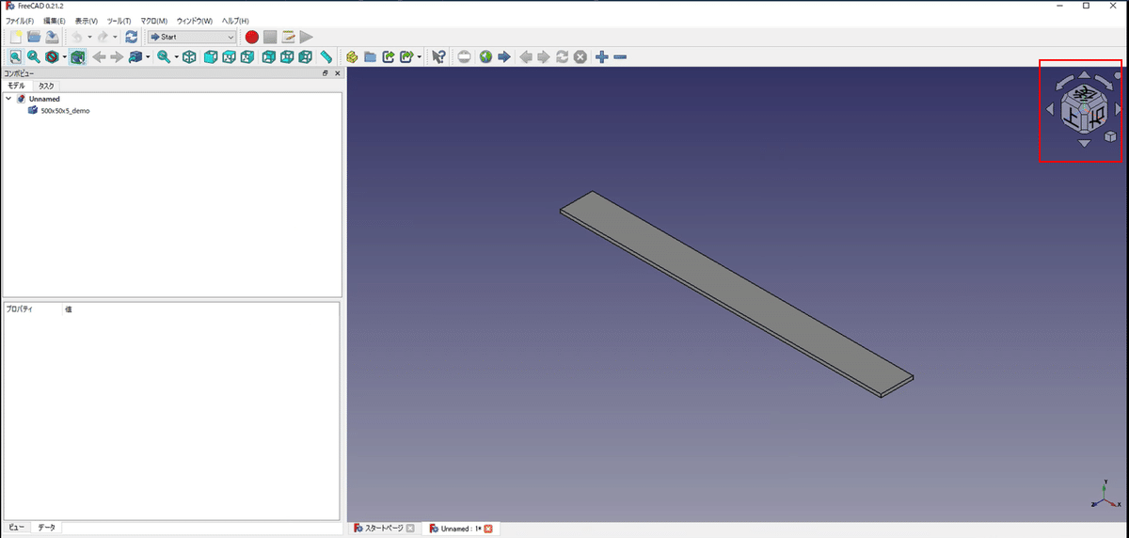Click the Undo arrow icon
This screenshot has height=538, width=1129.
point(77,37)
